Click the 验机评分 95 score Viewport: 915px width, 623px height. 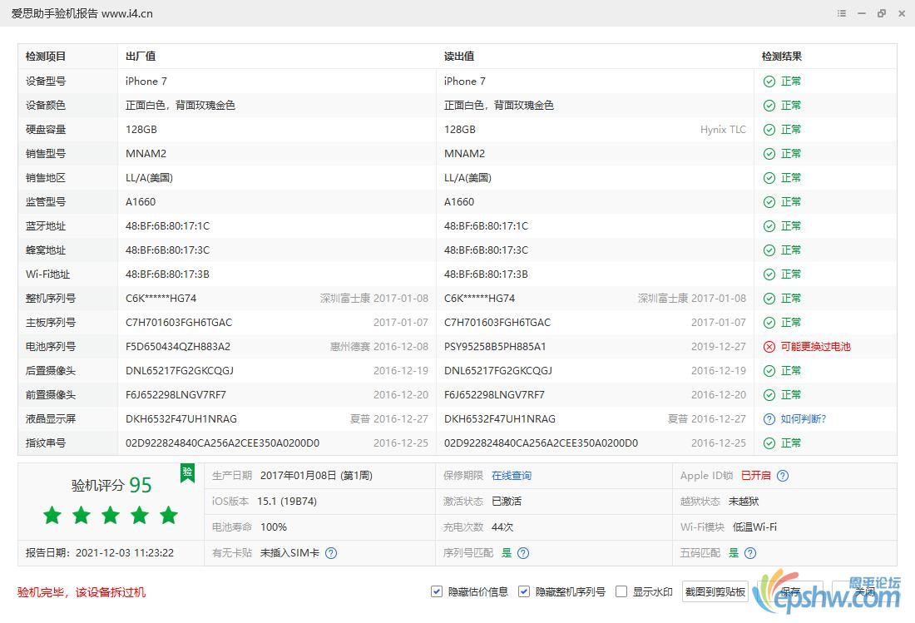[x=111, y=485]
